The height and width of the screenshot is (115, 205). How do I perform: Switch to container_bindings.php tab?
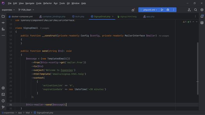click(x=52, y=17)
